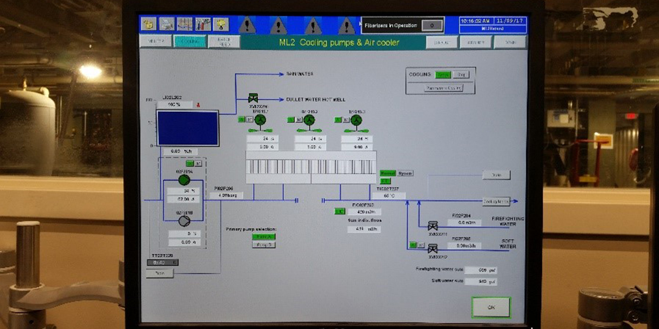This screenshot has width=659, height=329.
Task: Switch the air cooler to Bypass
Action: click(x=405, y=173)
